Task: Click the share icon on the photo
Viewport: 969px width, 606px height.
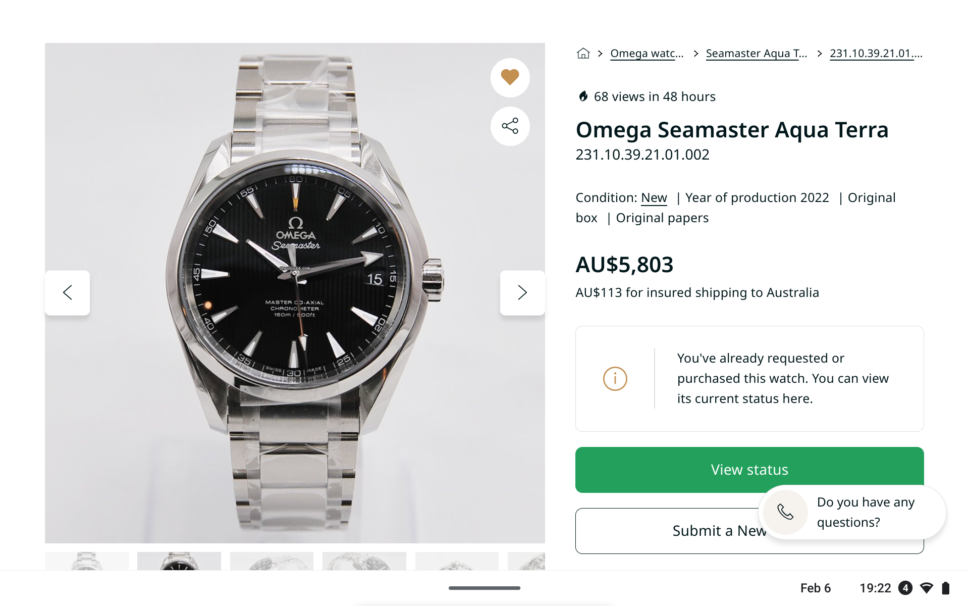Action: click(510, 126)
